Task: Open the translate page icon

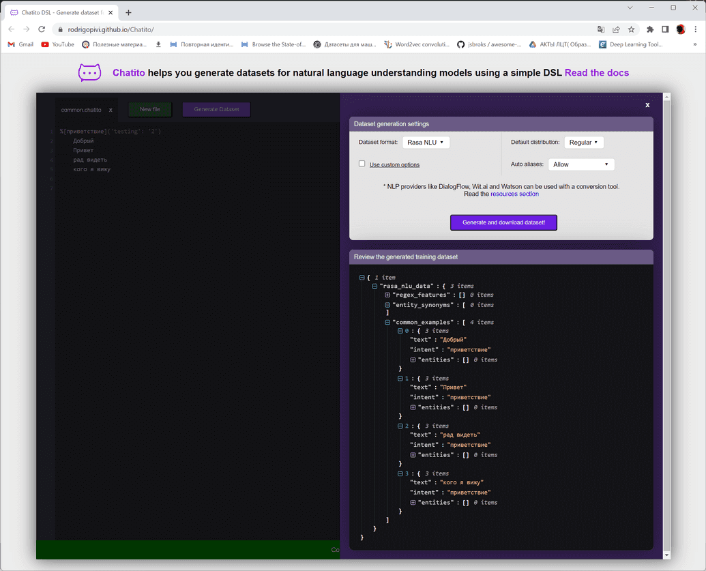Action: [601, 29]
